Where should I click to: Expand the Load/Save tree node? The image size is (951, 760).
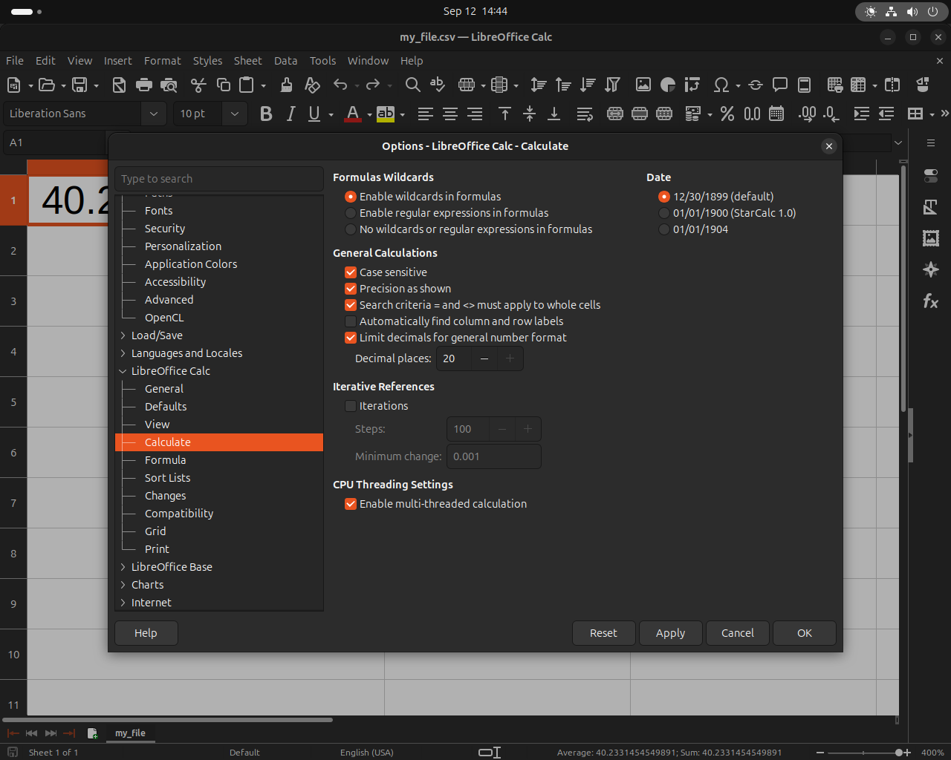123,335
